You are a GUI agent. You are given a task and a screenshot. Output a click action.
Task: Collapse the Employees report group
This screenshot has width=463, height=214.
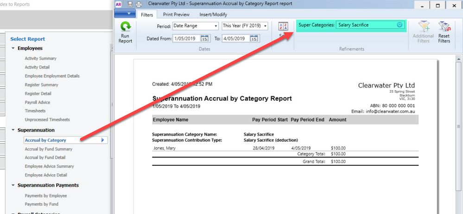[x=13, y=48]
